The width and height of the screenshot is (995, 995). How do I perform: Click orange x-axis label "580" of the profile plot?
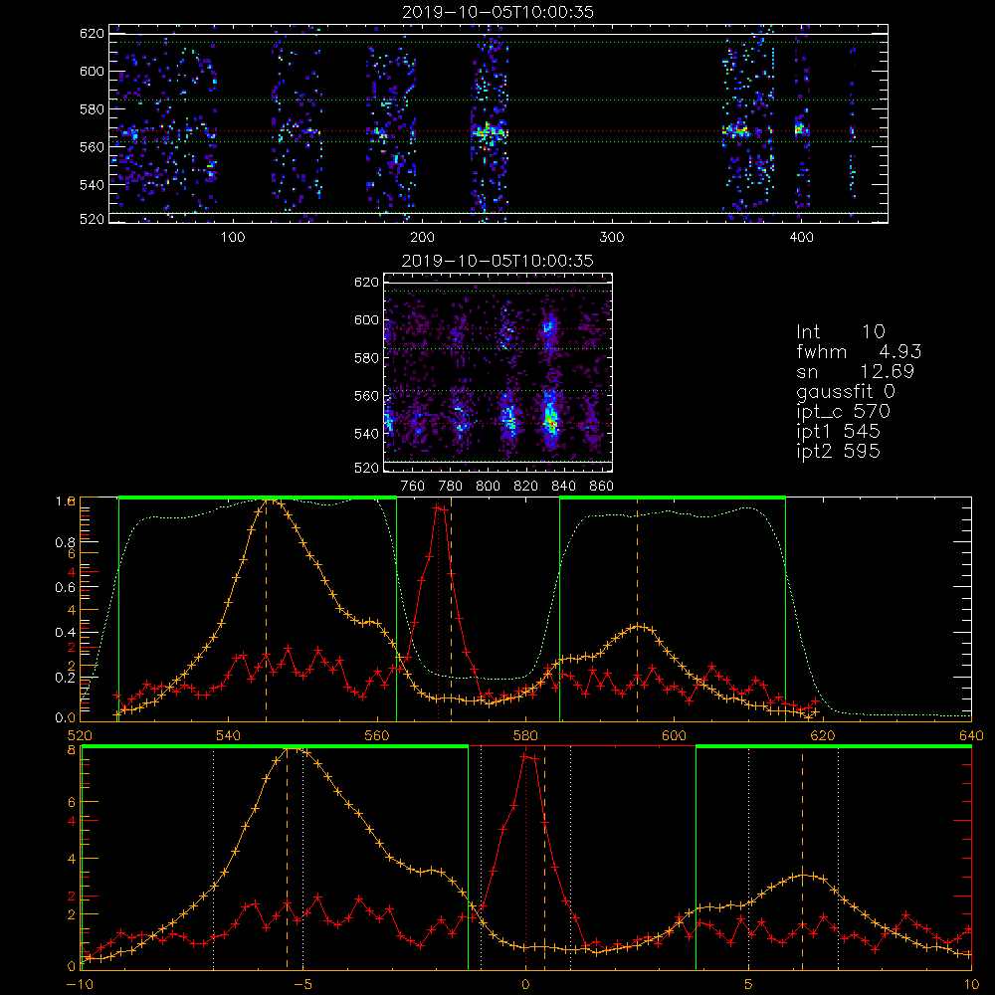(x=525, y=735)
